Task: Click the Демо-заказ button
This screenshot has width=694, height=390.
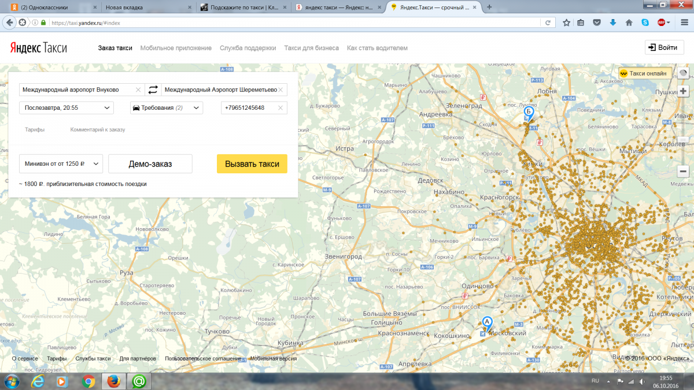Action: coord(150,164)
